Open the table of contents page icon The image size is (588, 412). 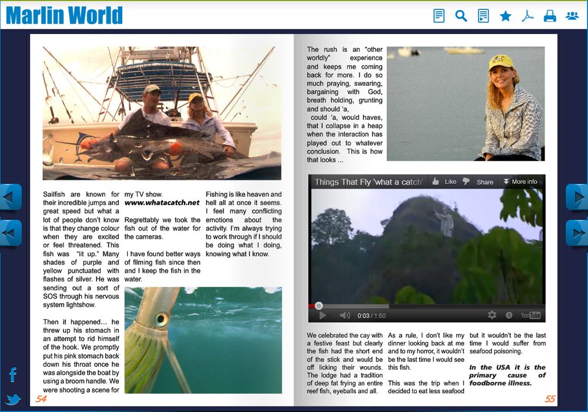coord(439,16)
